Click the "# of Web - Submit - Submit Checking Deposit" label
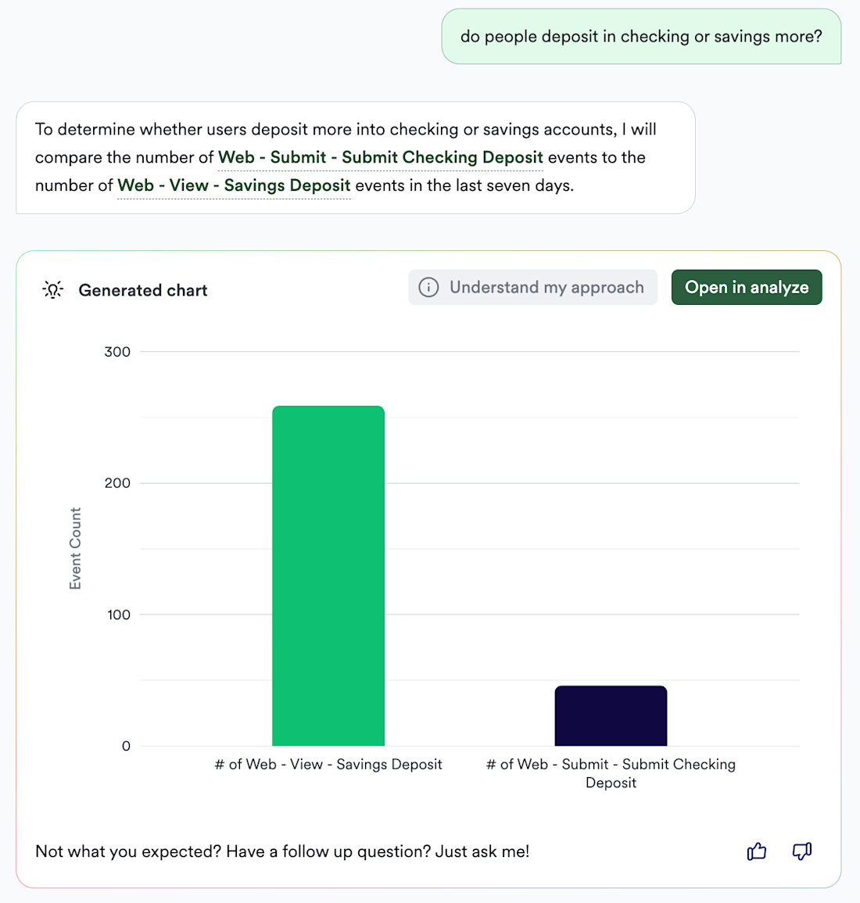Image resolution: width=860 pixels, height=903 pixels. pyautogui.click(x=611, y=773)
